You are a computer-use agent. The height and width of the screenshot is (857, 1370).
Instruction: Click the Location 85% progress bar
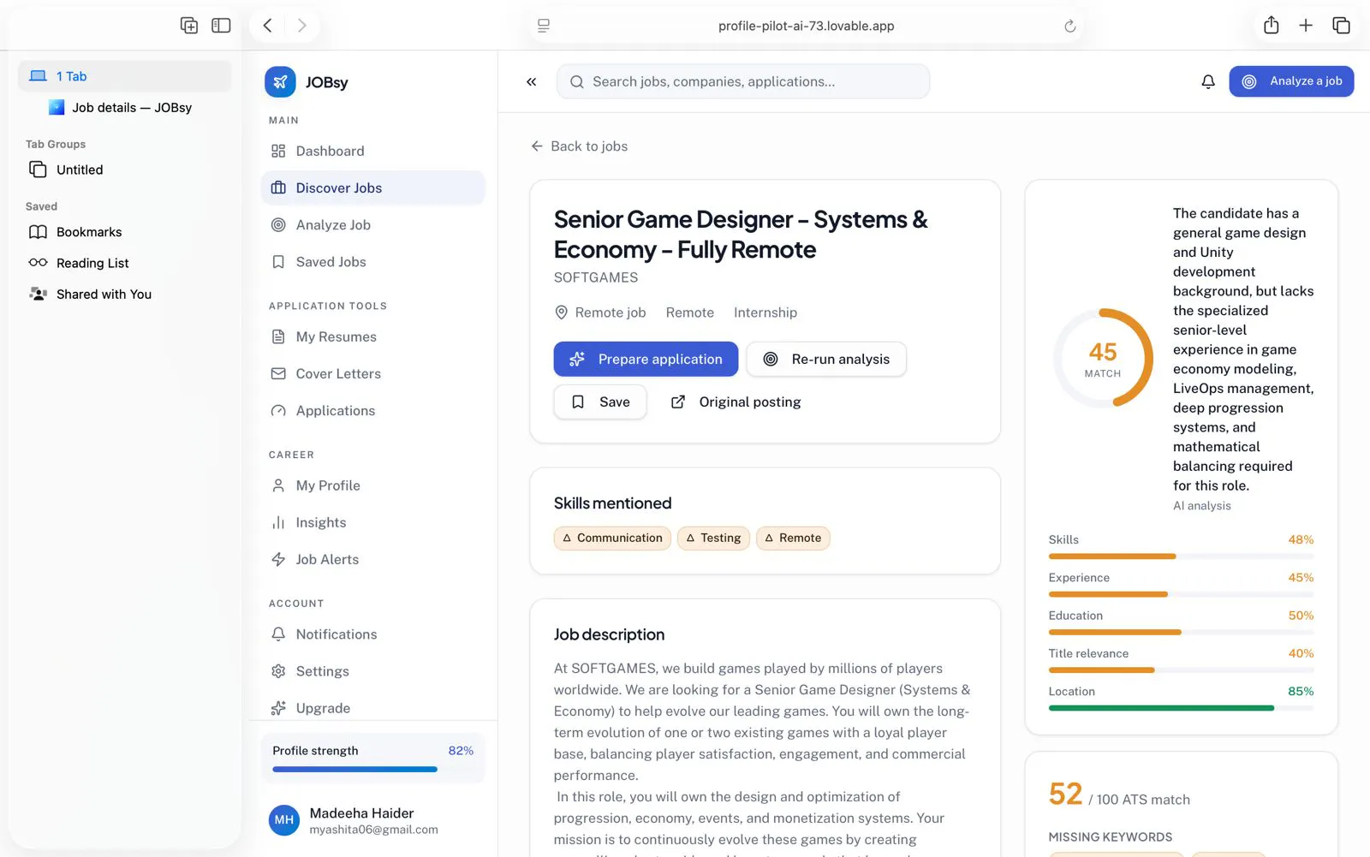point(1181,708)
